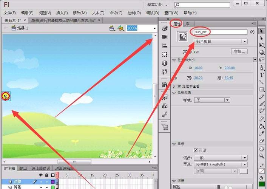The height and width of the screenshot is (189, 267).
Task: Select the Pencil tool
Action: click(x=262, y=96)
